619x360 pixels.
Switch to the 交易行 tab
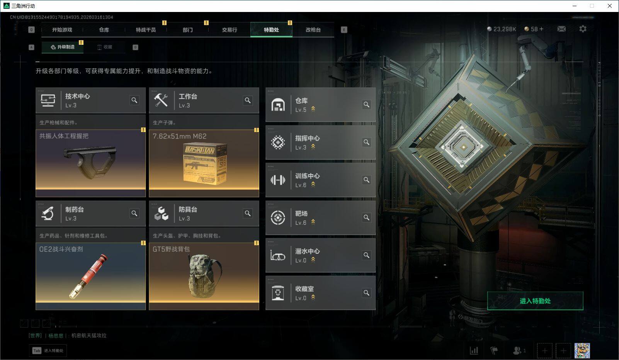point(230,30)
